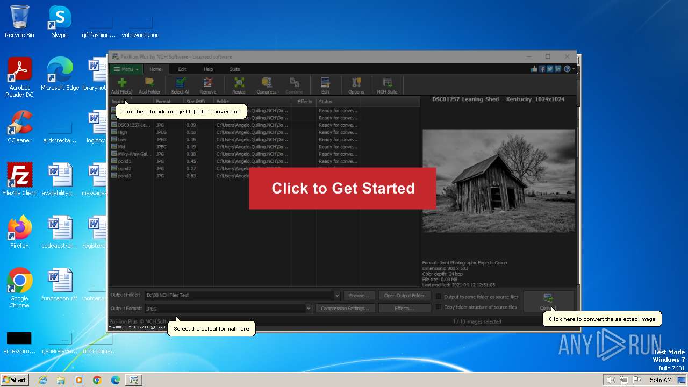Expand the Output Format dropdown arrow
The image size is (688, 387).
pyautogui.click(x=309, y=309)
